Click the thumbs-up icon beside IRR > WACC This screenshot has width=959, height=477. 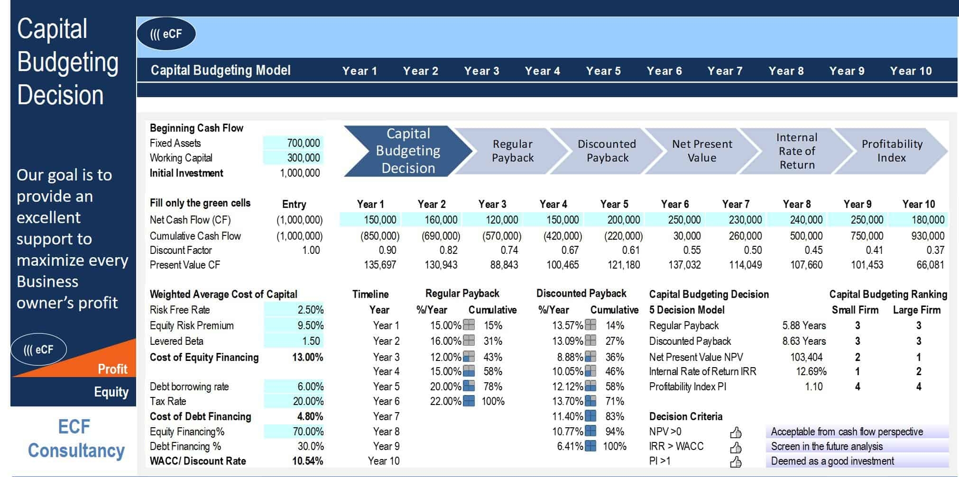pyautogui.click(x=737, y=446)
